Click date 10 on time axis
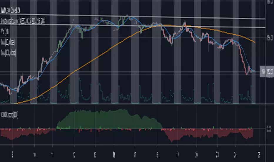Image resolution: width=274 pixels, height=162 pixels. click(34, 155)
